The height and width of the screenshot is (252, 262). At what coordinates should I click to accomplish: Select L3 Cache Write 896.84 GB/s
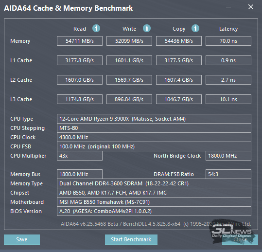pos(129,99)
